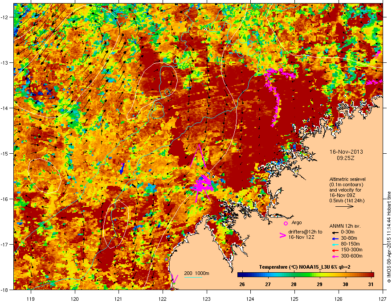The image size is (392, 303).
Task: Click the dark red 31°C end of colorbar
Action: (x=371, y=275)
